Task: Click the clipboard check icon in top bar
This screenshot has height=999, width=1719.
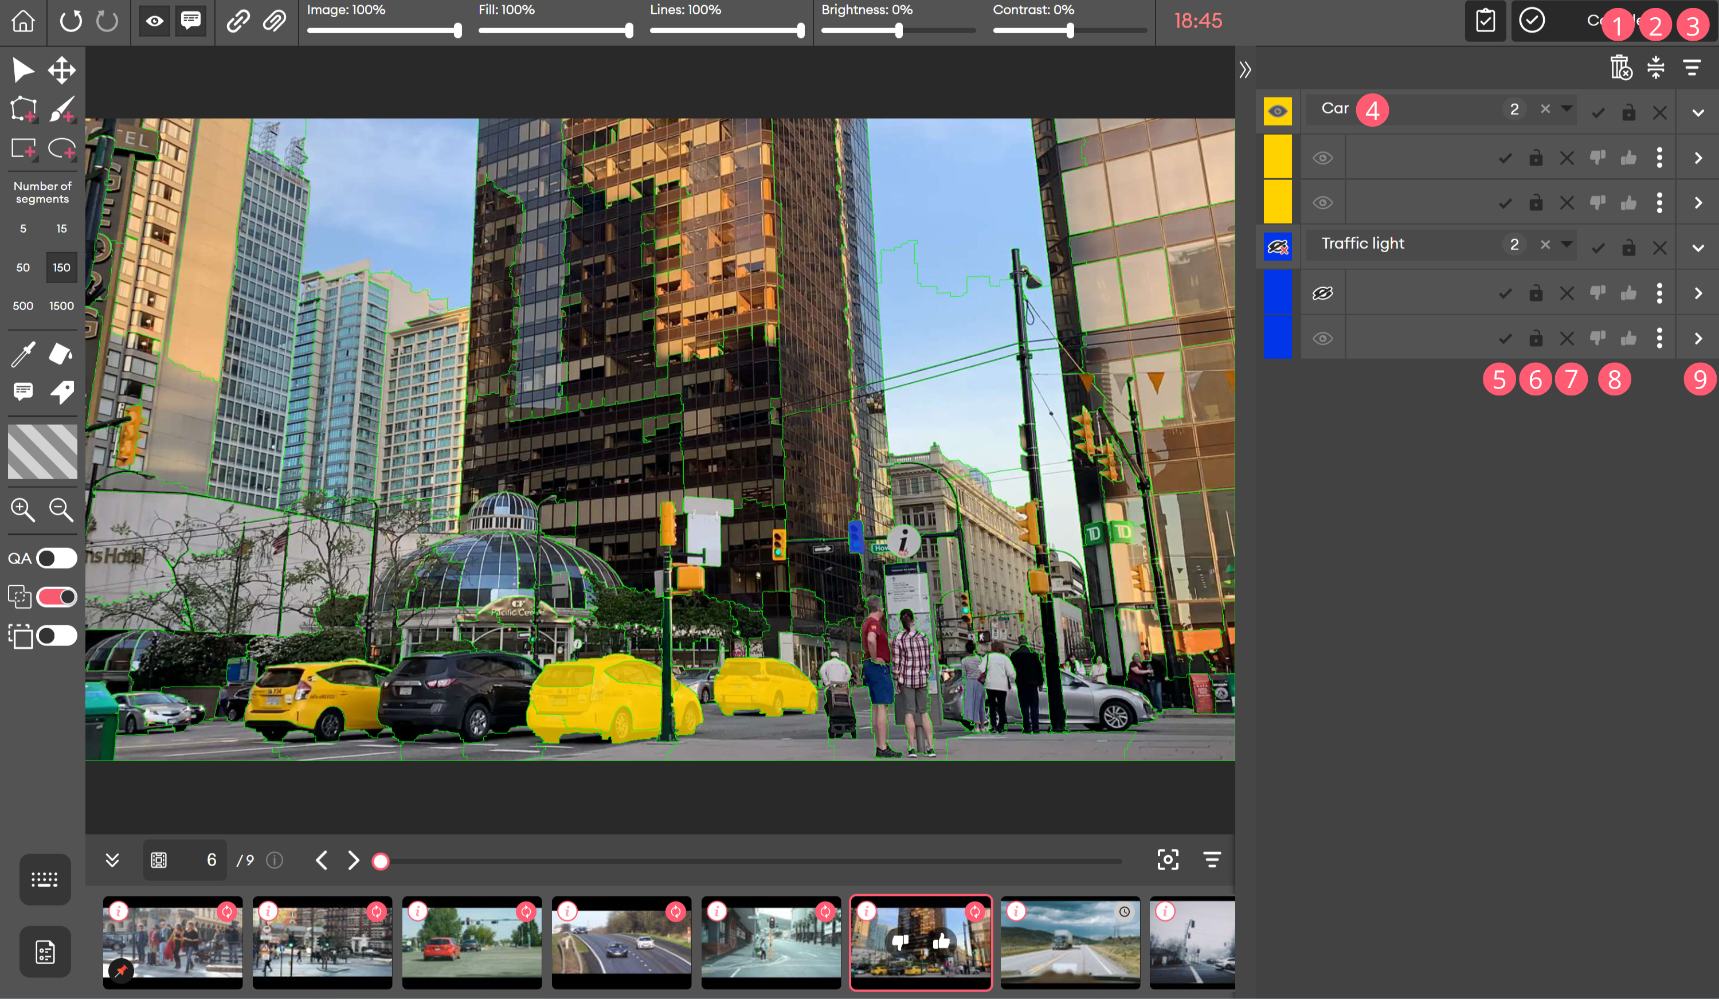Action: click(1486, 21)
